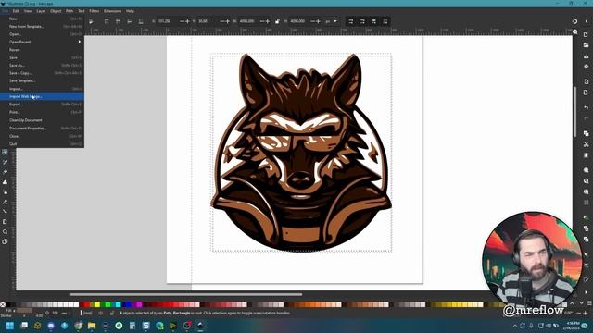
Task: Choose New from Template in File menu
Action: coord(42,27)
